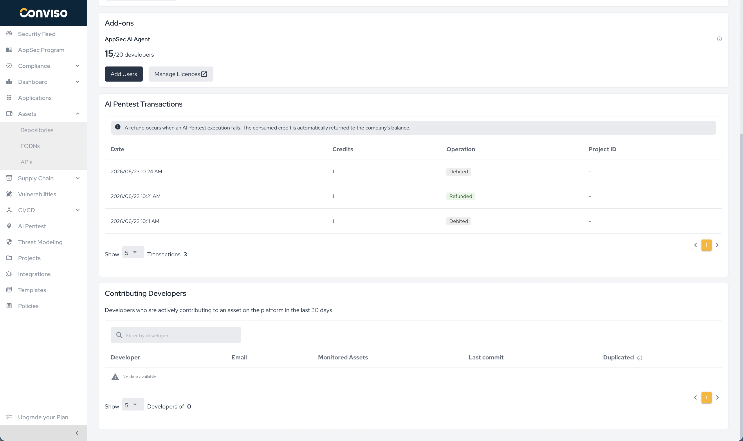743x441 pixels.
Task: Click the Applications grid icon
Action: [9, 98]
